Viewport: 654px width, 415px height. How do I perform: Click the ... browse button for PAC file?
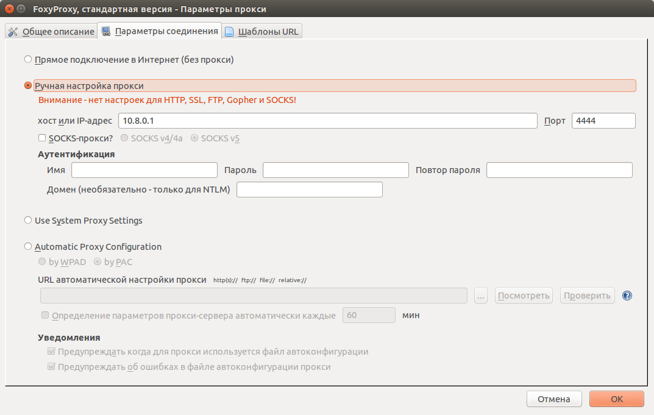tap(481, 296)
